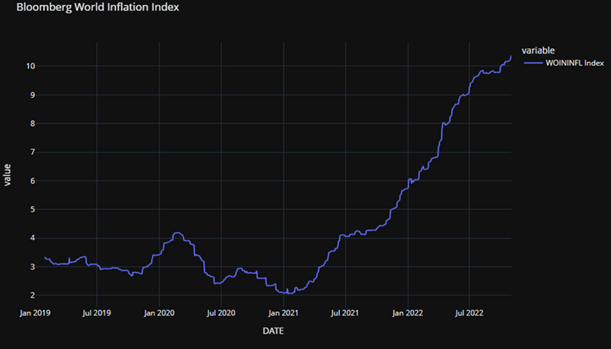Select the y-axis tick label 6
Viewport: 611px width, 349px height.
tap(33, 181)
